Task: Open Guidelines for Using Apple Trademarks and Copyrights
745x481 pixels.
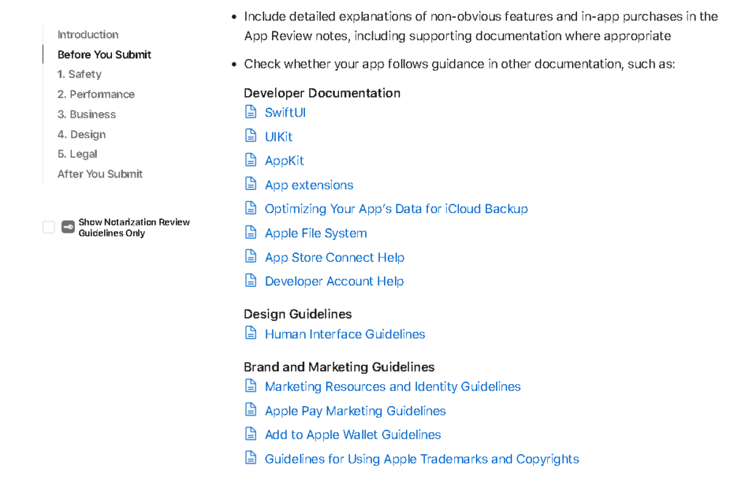Action: click(422, 459)
